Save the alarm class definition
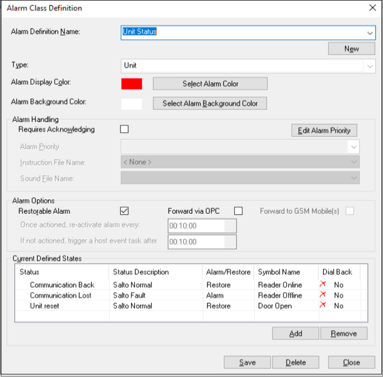 (247, 363)
